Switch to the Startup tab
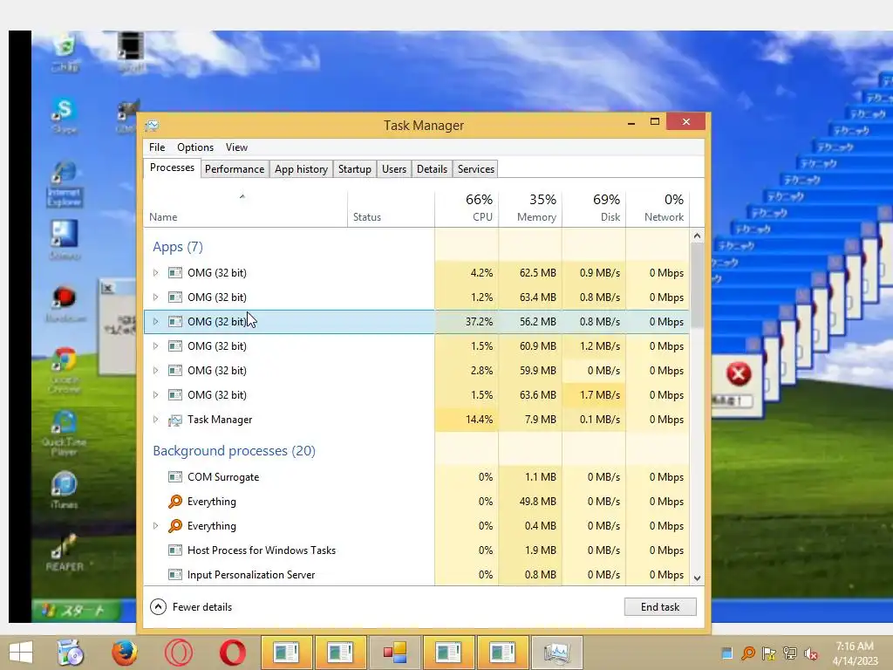 (354, 169)
